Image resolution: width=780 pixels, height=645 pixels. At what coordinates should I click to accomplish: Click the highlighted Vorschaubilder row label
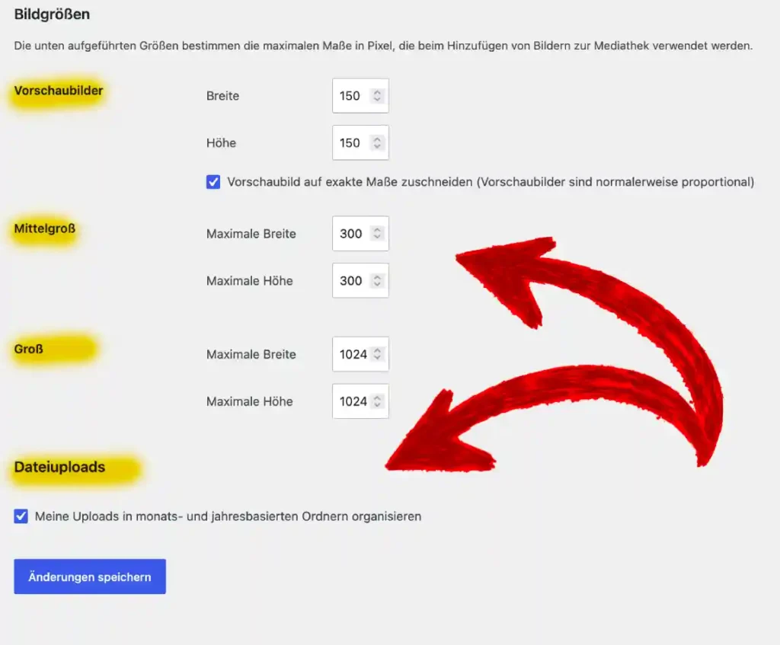click(58, 91)
